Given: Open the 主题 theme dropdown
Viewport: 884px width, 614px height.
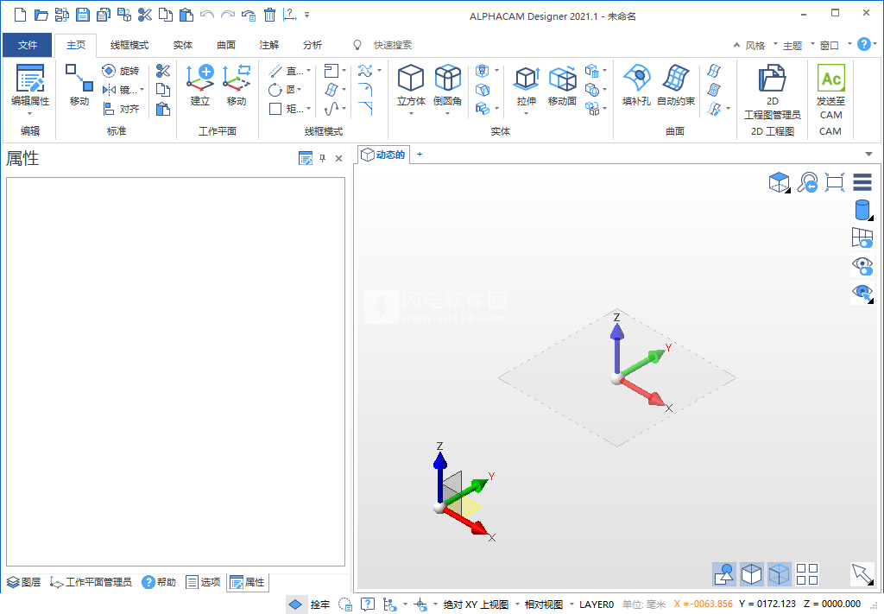Looking at the screenshot, I should 796,45.
